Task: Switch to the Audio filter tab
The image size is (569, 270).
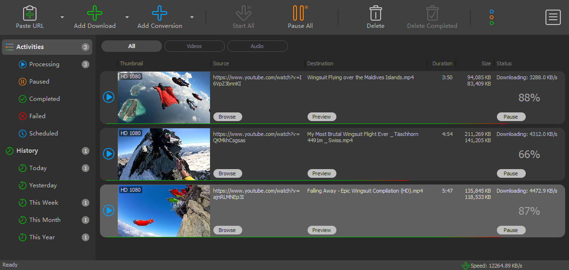Action: point(257,46)
